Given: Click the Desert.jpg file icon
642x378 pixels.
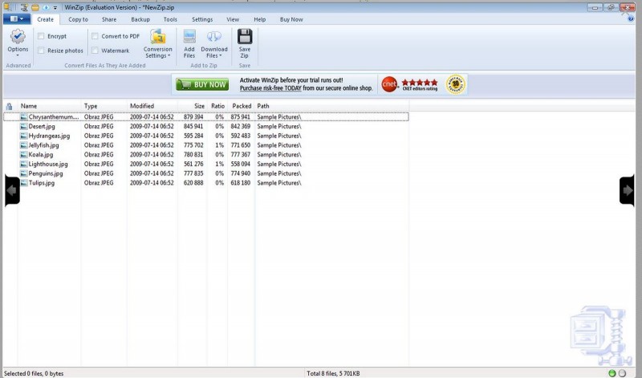Looking at the screenshot, I should [x=24, y=126].
